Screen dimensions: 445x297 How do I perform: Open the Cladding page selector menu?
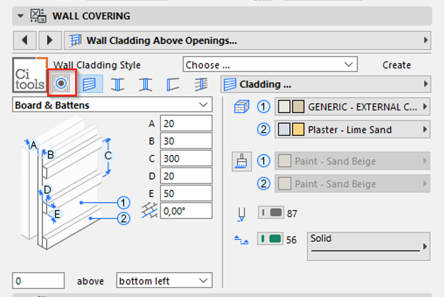[x=326, y=84]
